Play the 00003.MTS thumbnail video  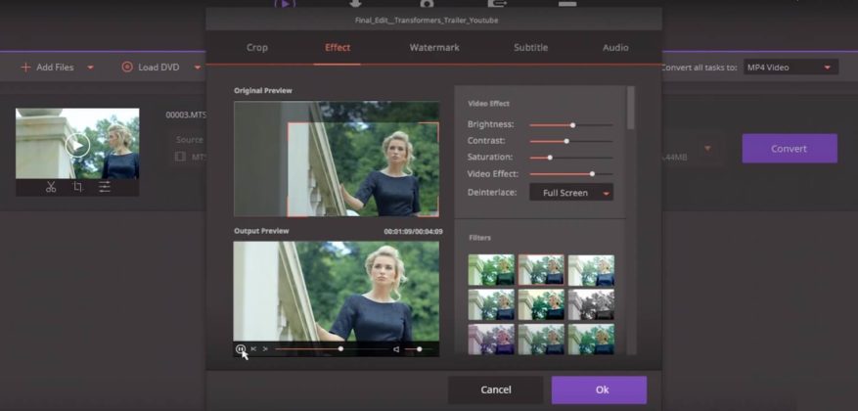77,145
